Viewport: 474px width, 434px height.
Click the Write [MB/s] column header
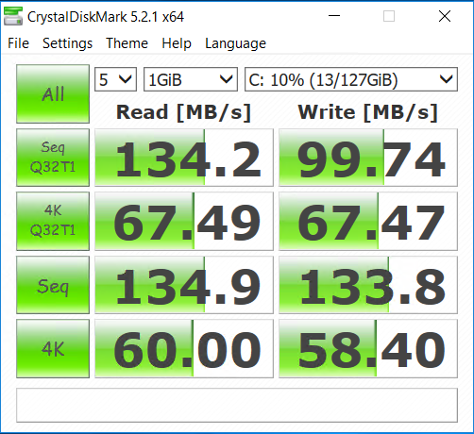click(368, 112)
